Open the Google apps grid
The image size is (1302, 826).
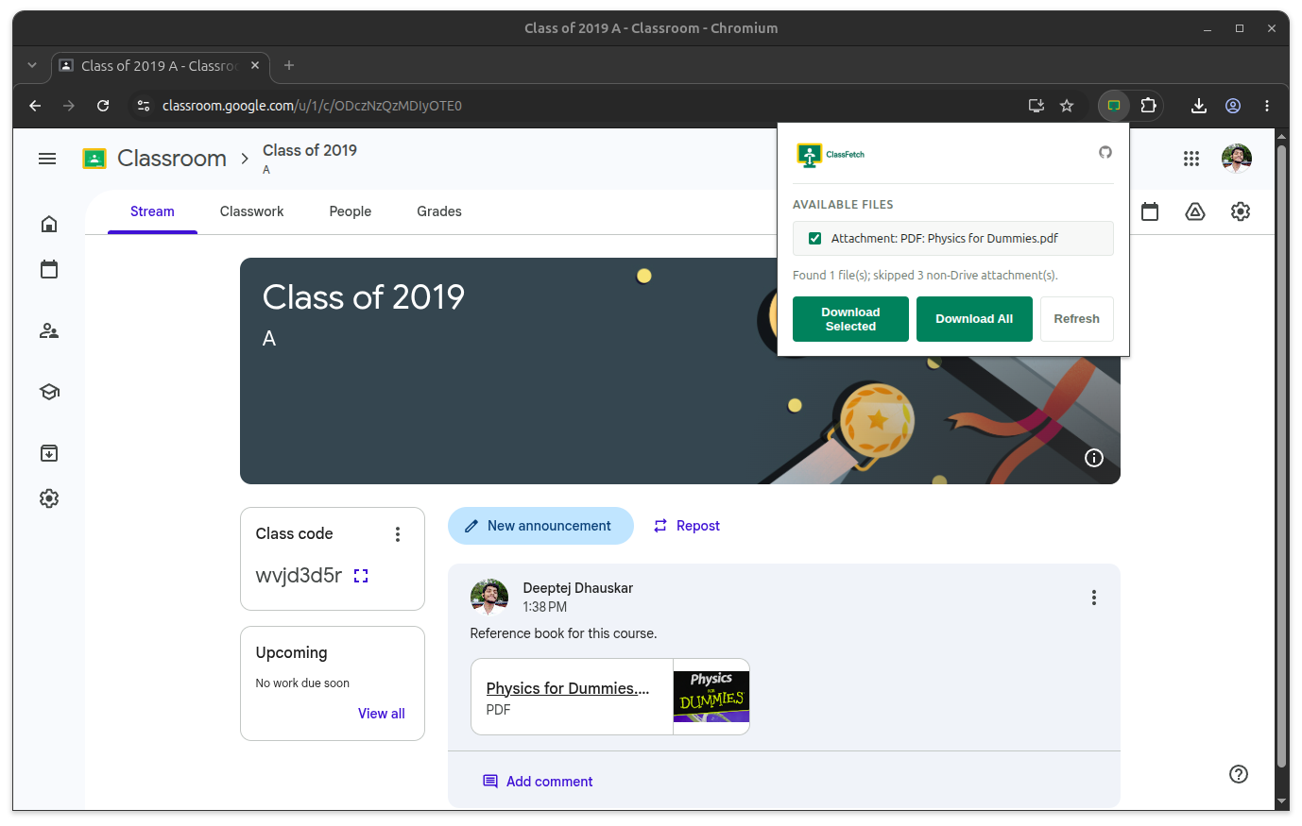(1191, 159)
